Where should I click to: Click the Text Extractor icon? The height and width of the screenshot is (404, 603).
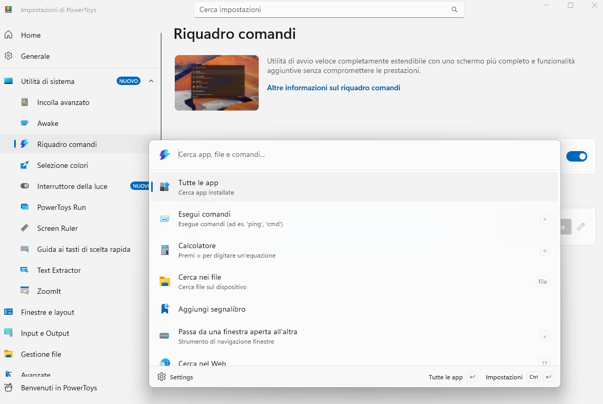tap(25, 270)
